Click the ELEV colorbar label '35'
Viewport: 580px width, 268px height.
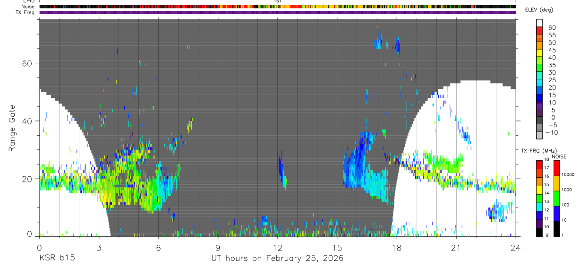pyautogui.click(x=551, y=65)
